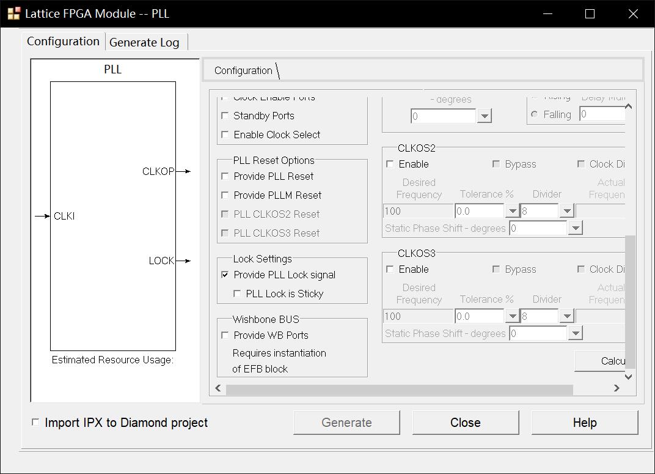This screenshot has width=655, height=474.
Task: Click CLKOS2 Desired Frequency field
Action: (x=418, y=211)
